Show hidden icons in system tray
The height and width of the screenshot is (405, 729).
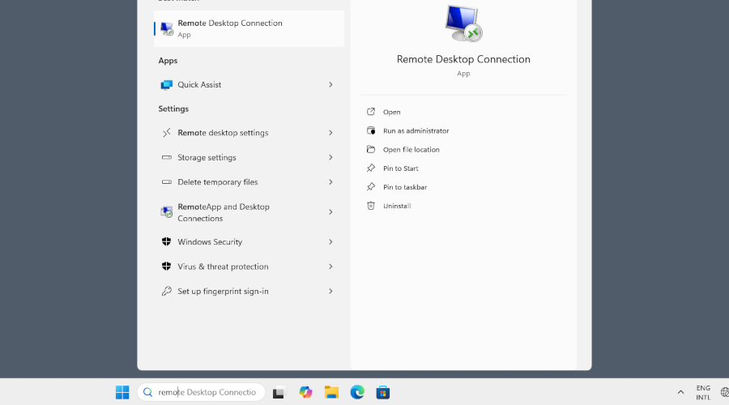pyautogui.click(x=680, y=393)
